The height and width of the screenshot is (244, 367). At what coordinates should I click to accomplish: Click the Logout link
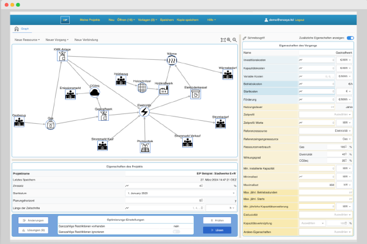click(299, 20)
